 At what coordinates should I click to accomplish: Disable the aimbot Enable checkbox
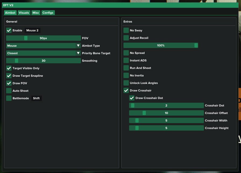(9, 30)
